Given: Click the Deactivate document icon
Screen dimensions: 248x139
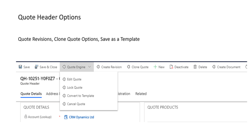Looking at the screenshot, I should [x=171, y=67].
